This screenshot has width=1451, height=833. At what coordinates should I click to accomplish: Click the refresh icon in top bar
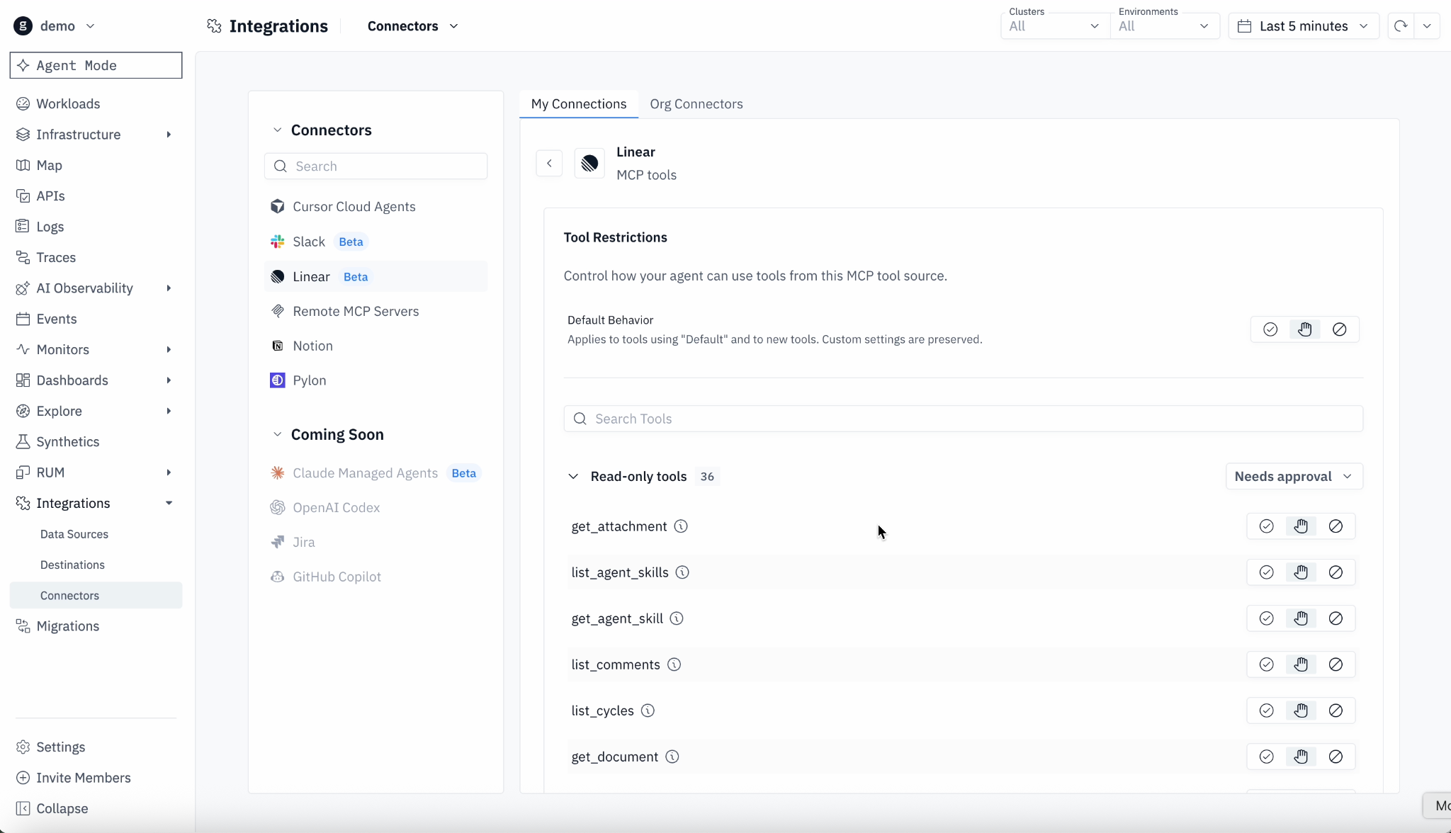[x=1401, y=26]
